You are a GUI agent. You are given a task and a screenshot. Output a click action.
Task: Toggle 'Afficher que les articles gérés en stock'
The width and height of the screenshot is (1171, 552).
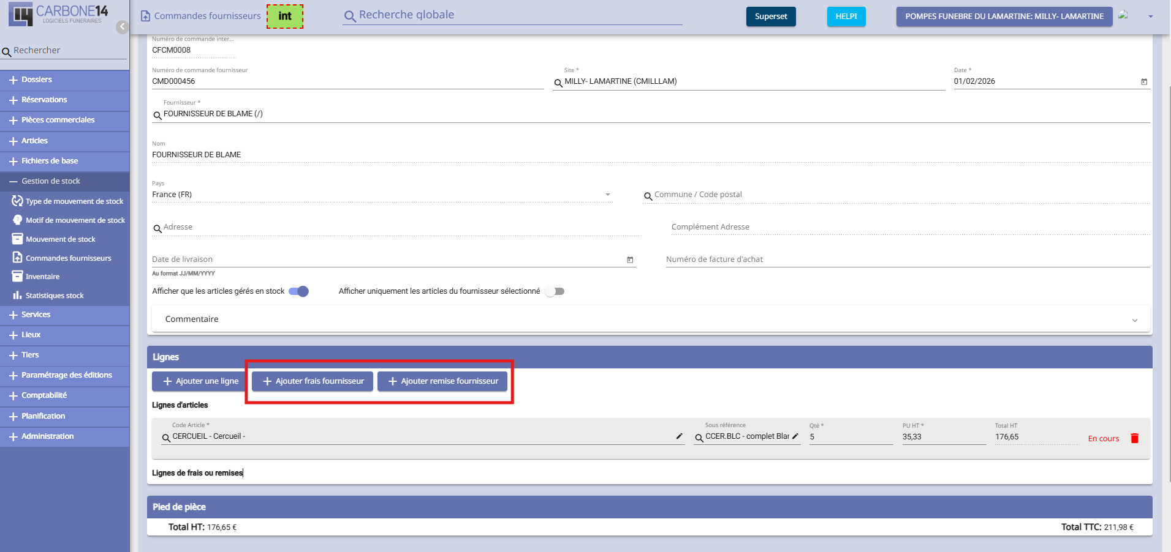[x=299, y=291]
